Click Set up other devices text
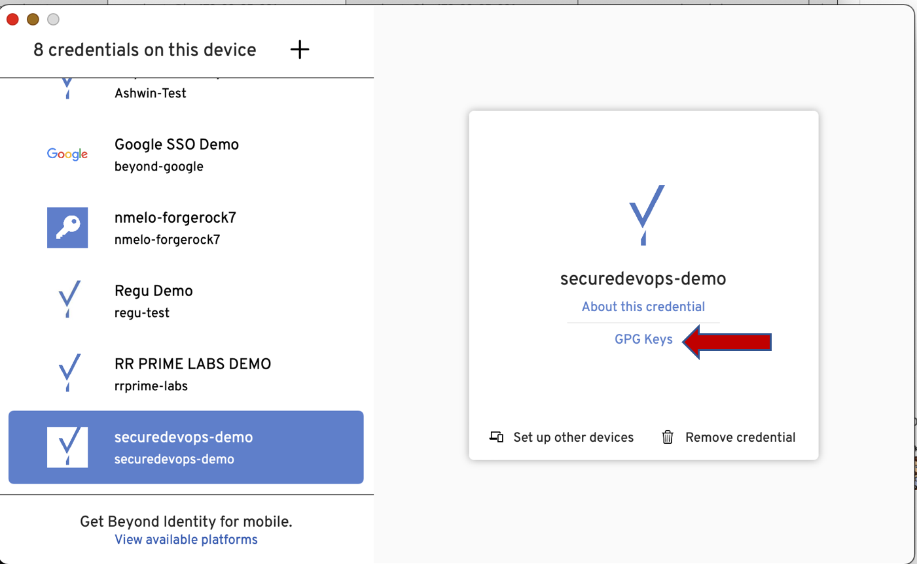The image size is (917, 564). pyautogui.click(x=573, y=438)
